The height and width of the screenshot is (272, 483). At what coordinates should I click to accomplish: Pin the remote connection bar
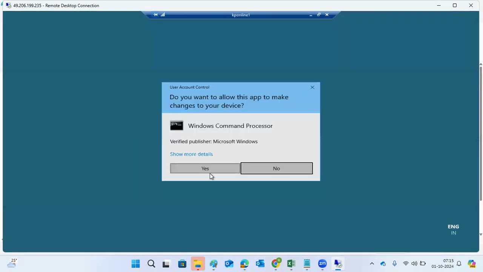[155, 15]
